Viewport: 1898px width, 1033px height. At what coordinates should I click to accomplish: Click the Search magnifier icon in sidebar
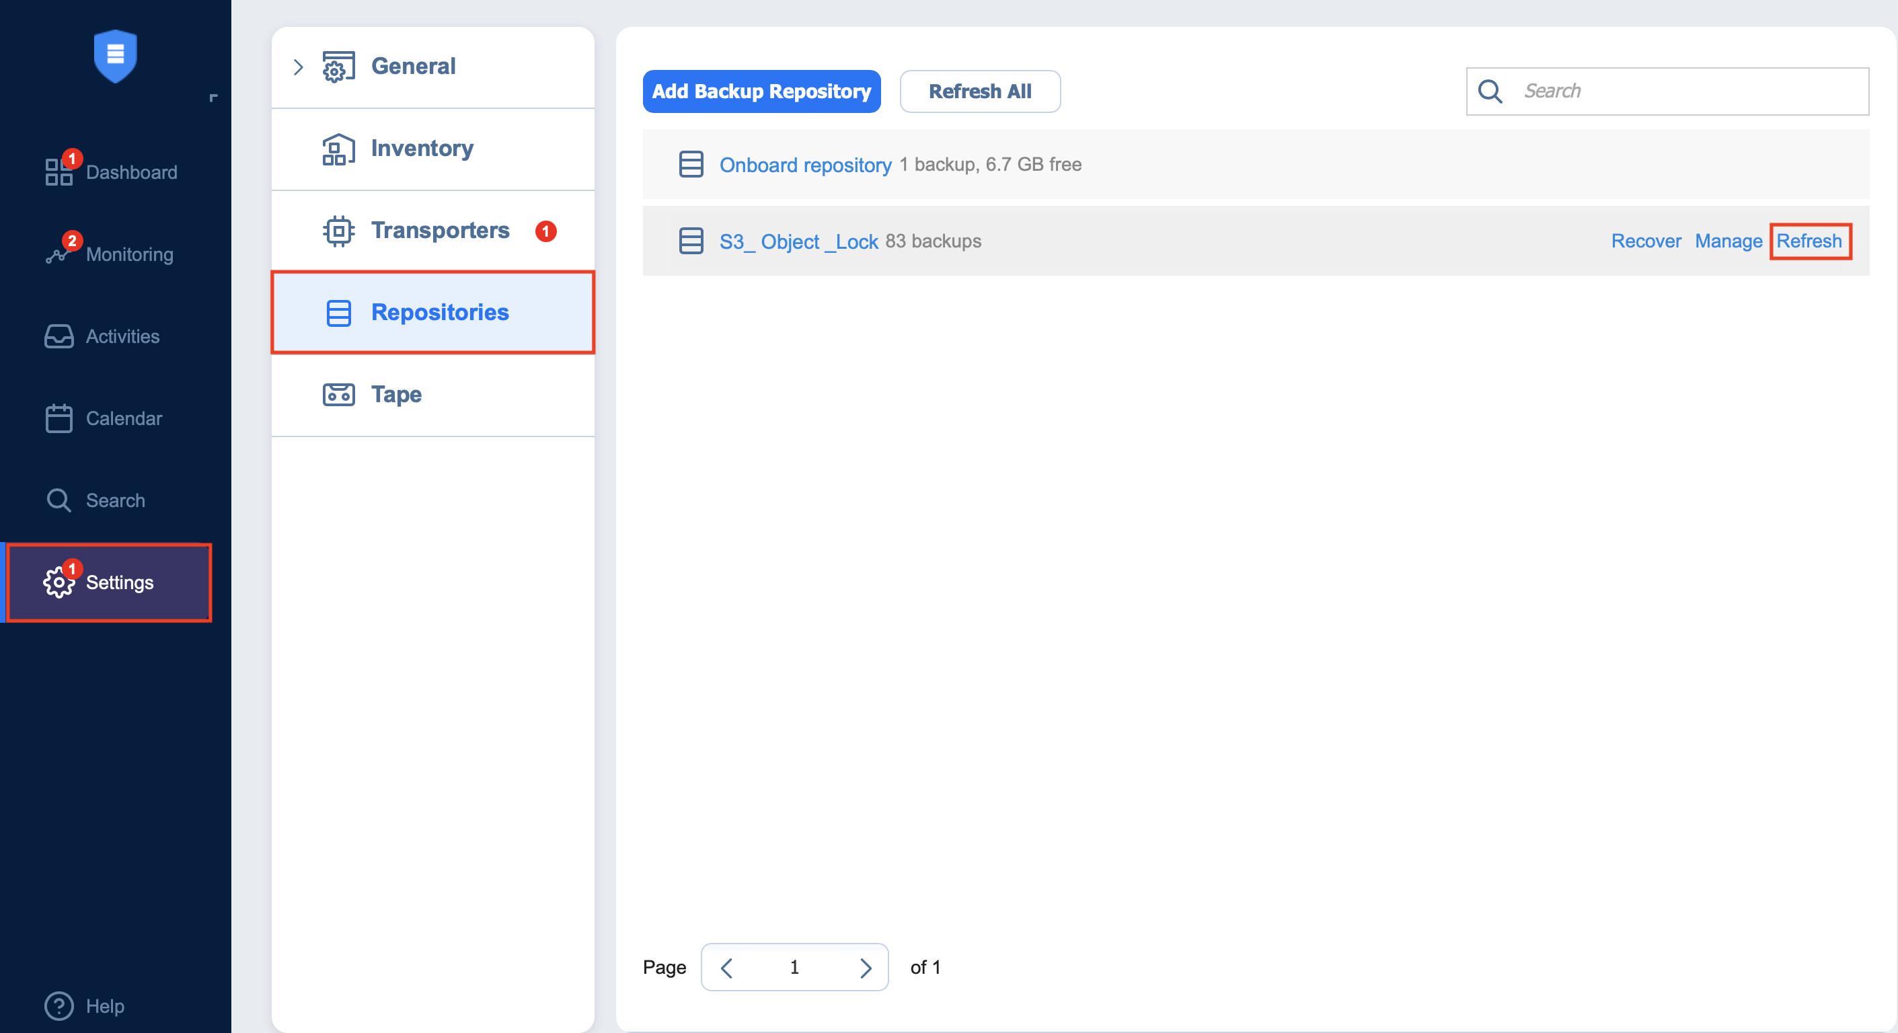click(x=59, y=500)
